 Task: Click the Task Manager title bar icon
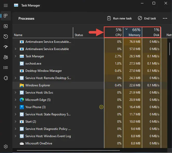click(16, 5)
